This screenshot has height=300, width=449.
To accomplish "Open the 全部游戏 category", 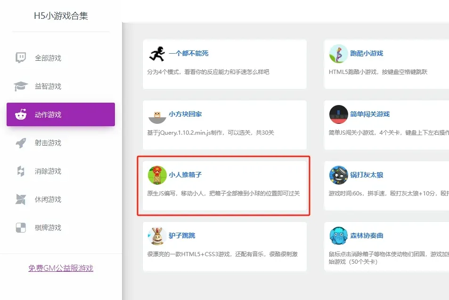I will point(61,58).
